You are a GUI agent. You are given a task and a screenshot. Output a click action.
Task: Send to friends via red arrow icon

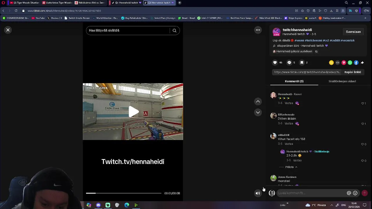[x=344, y=63]
